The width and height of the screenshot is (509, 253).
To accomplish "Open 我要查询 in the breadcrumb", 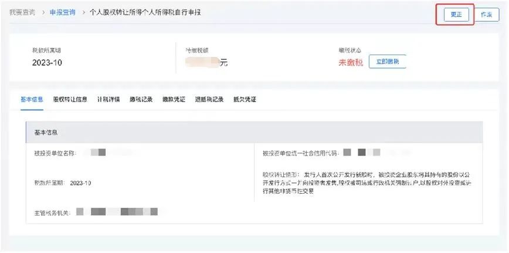I will (22, 13).
